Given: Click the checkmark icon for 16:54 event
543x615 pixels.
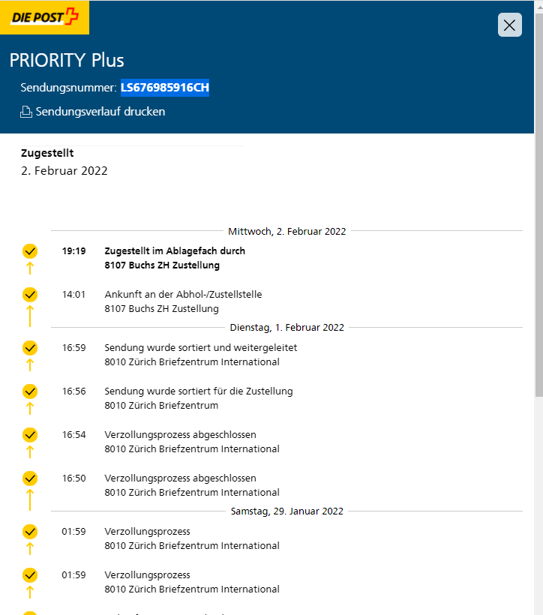Looking at the screenshot, I should (x=30, y=435).
